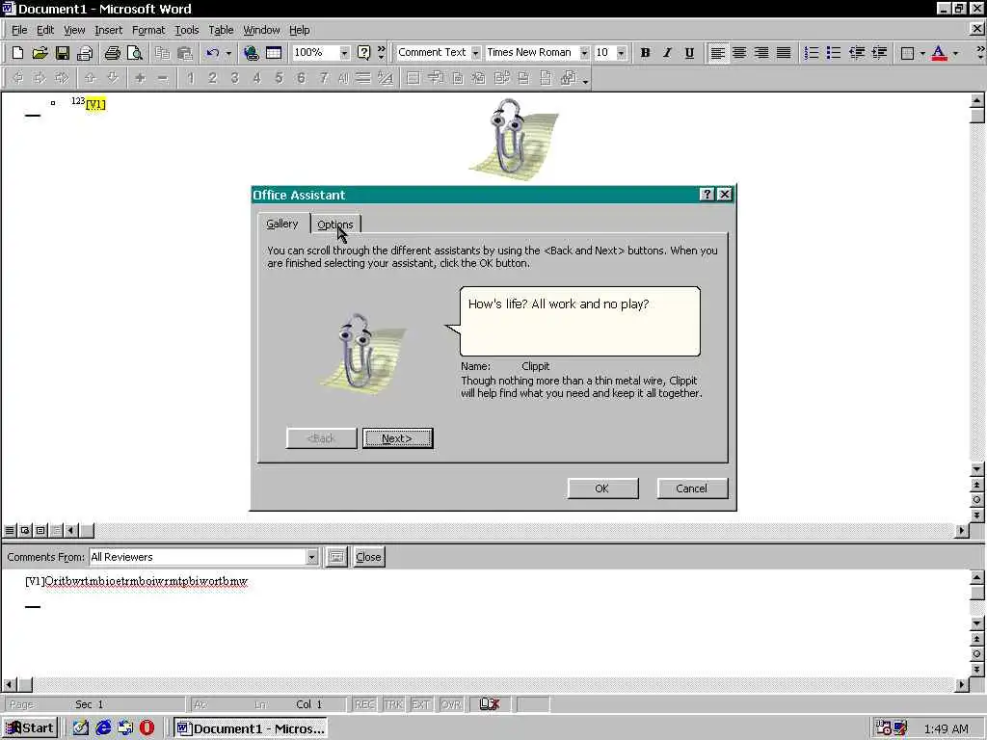Click the comment text Oritbwrtmbioetrmboiwrmtpbiwortbmw
The height and width of the screenshot is (740, 987).
click(x=147, y=581)
